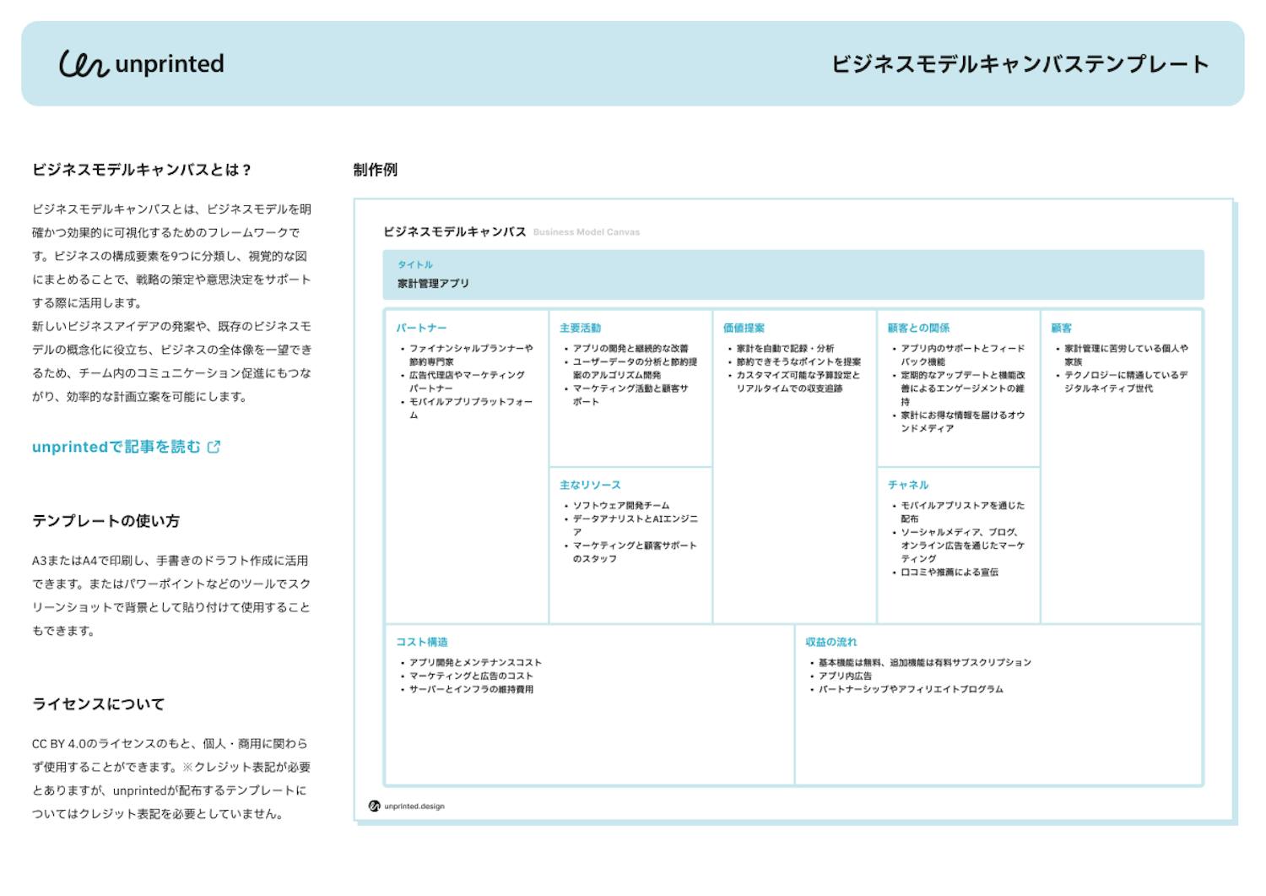The height and width of the screenshot is (896, 1266).
Task: Select the 家計管理アプリ title field
Action: tap(433, 284)
